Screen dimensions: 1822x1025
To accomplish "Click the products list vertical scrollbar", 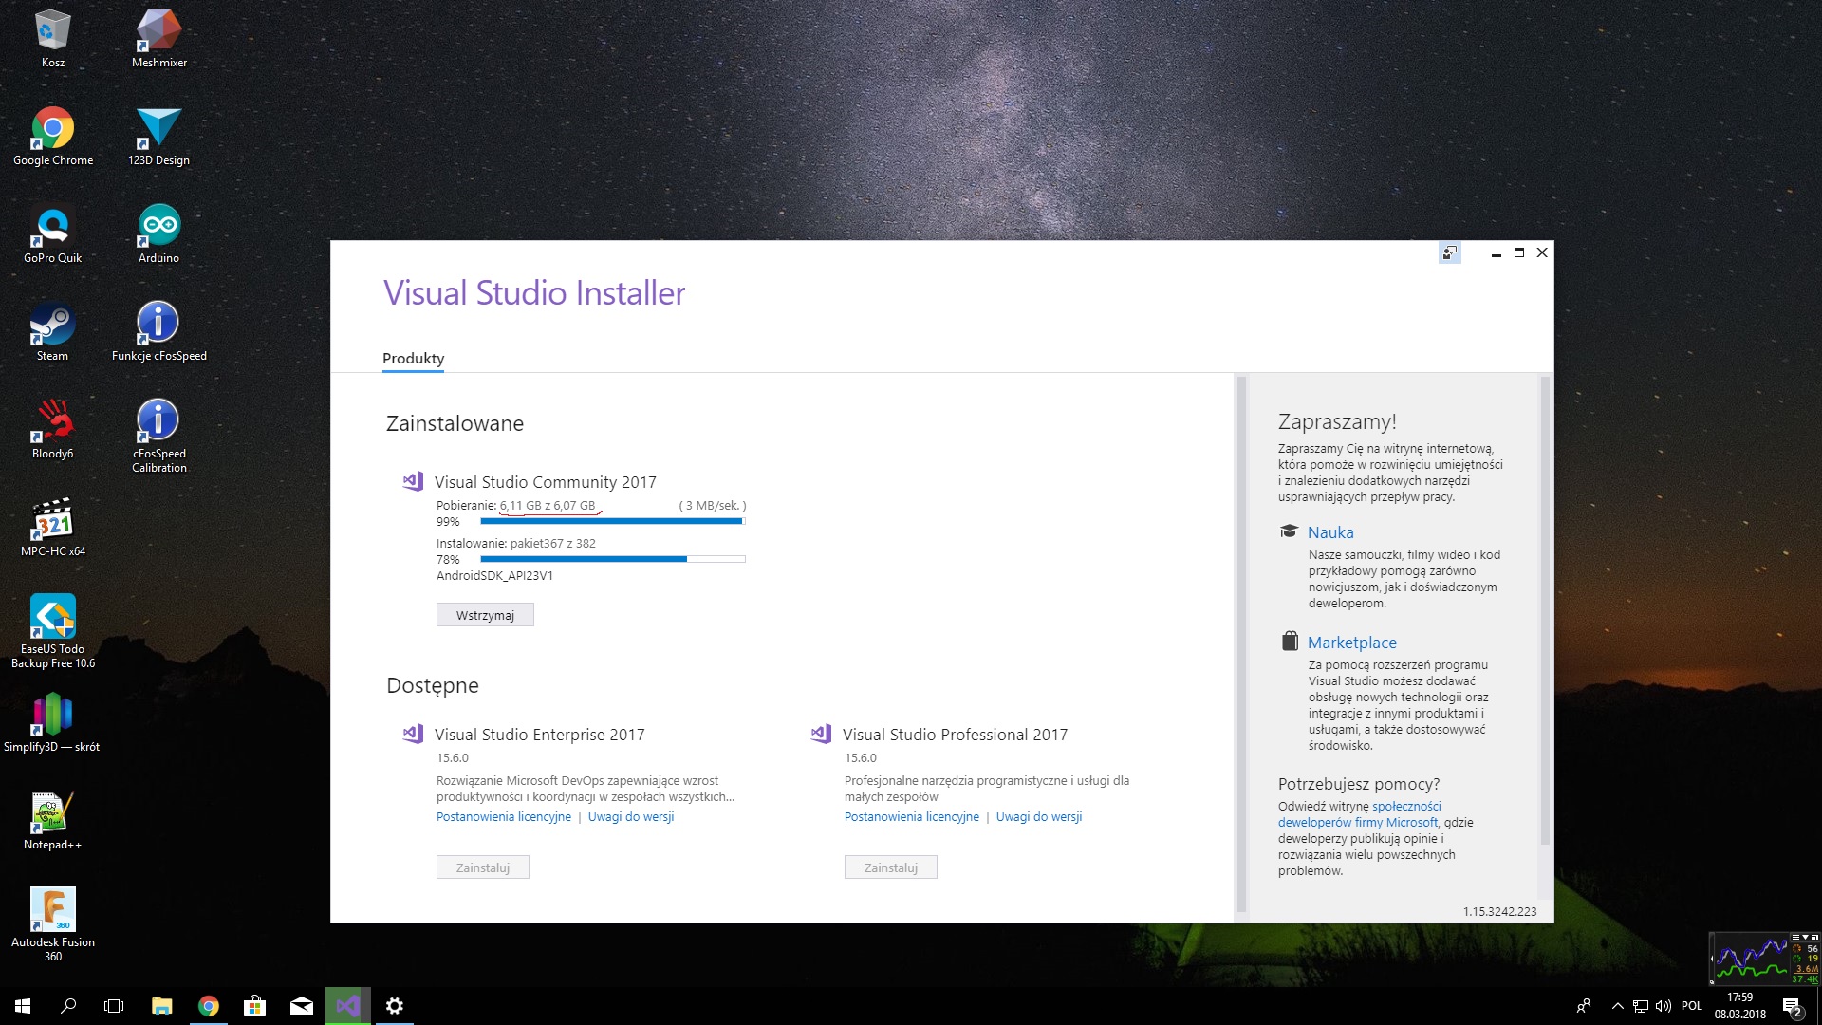I will tap(1240, 645).
